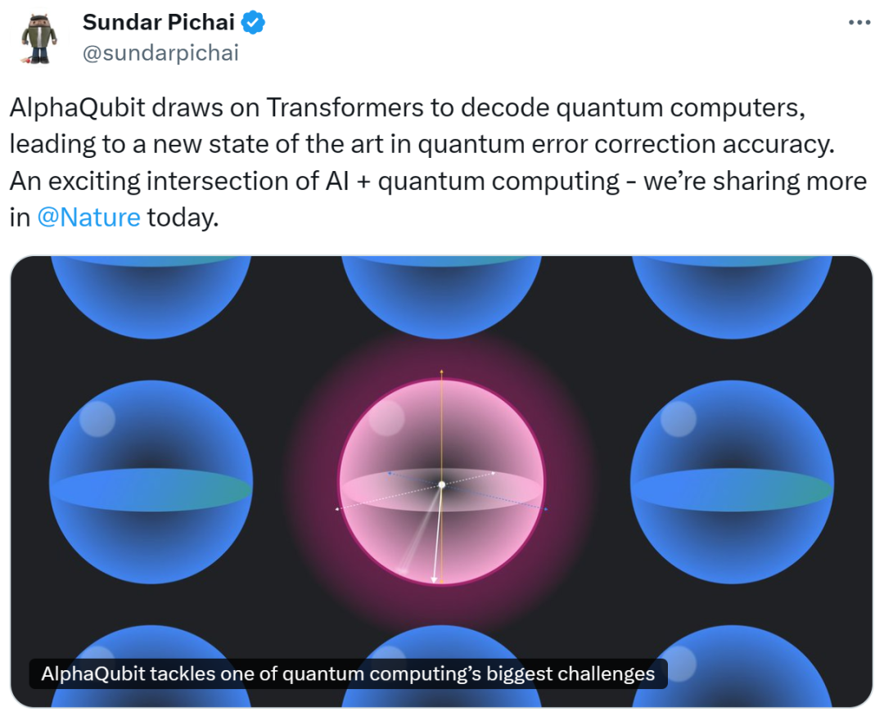Click the green equator disk of left sphere
The height and width of the screenshot is (716, 884).
[x=151, y=490]
